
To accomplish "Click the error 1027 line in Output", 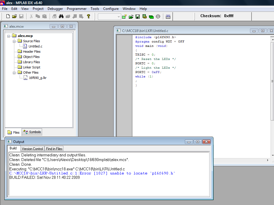I will click(x=92, y=173).
